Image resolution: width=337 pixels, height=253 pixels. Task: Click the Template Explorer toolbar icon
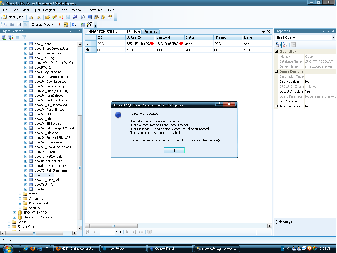(103, 17)
